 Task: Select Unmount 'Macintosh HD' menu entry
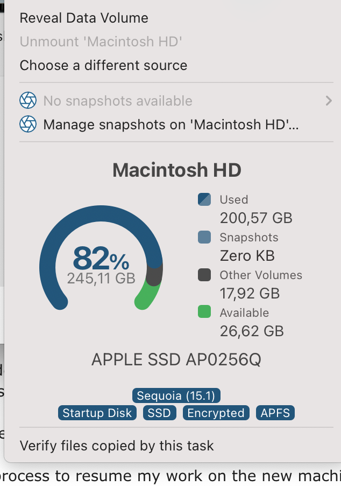pyautogui.click(x=101, y=41)
